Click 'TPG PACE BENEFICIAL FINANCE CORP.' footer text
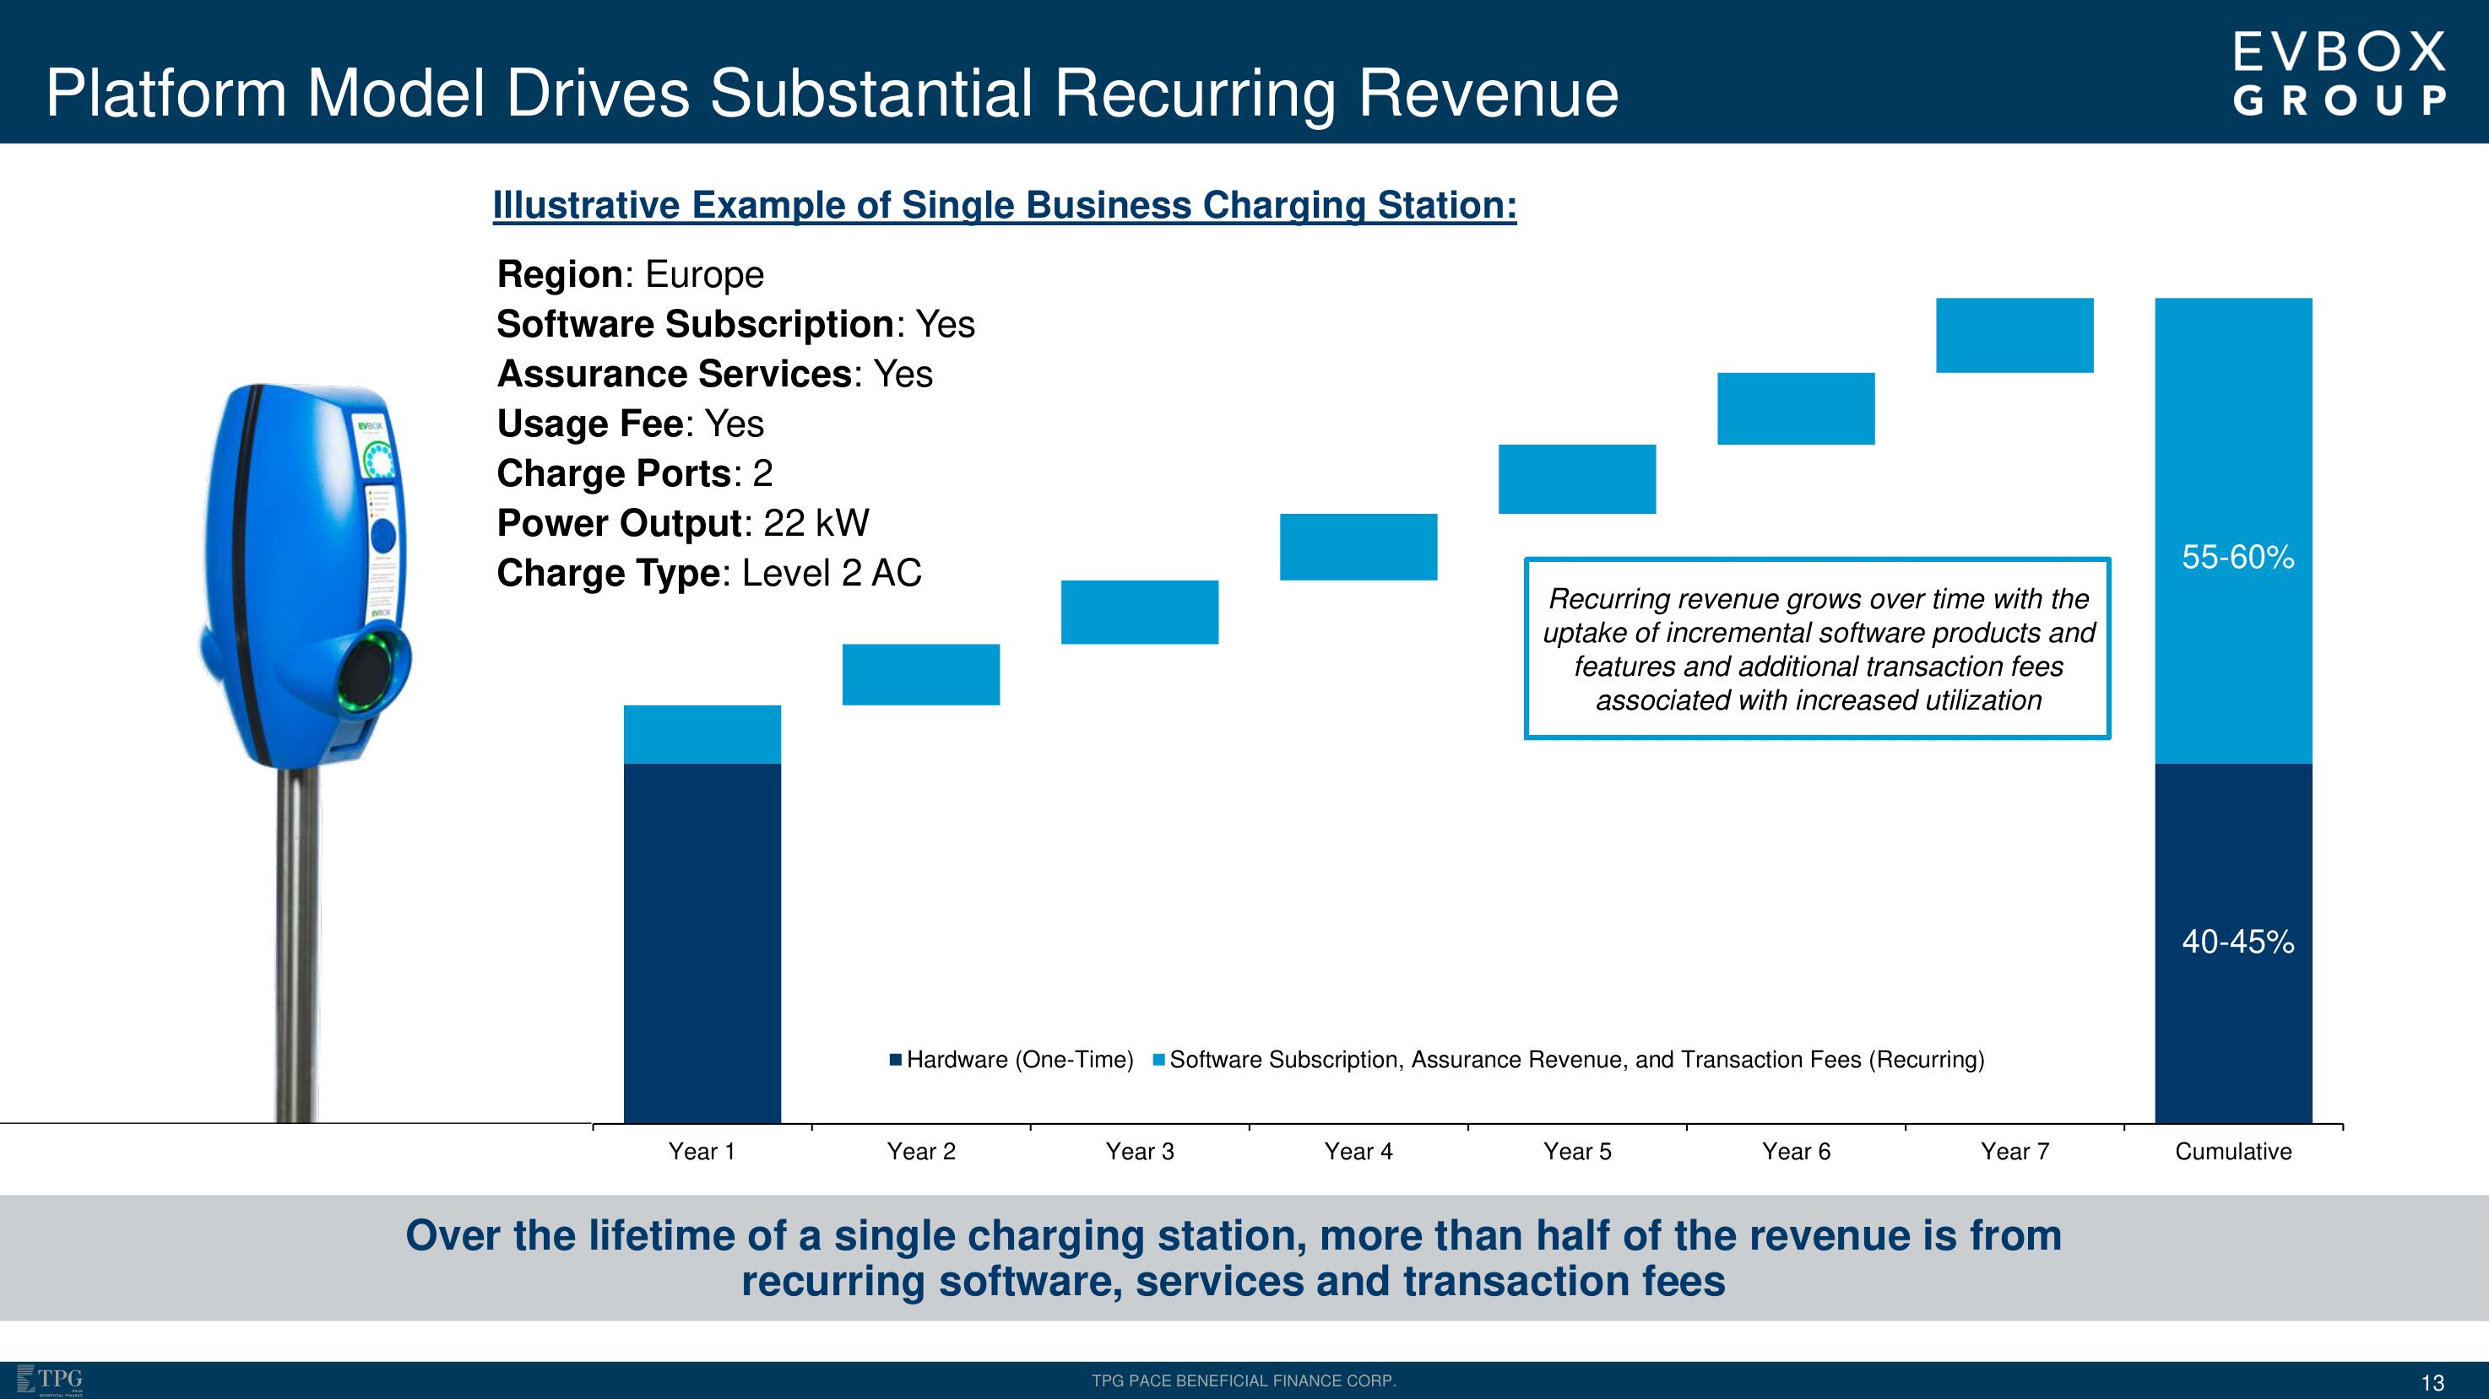Image resolution: width=2489 pixels, height=1399 pixels. pos(1244,1381)
